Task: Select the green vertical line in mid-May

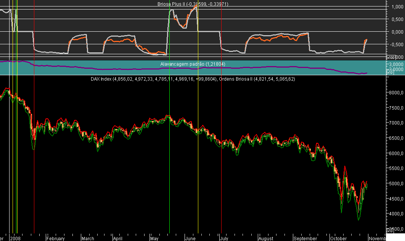Action: tap(169, 116)
